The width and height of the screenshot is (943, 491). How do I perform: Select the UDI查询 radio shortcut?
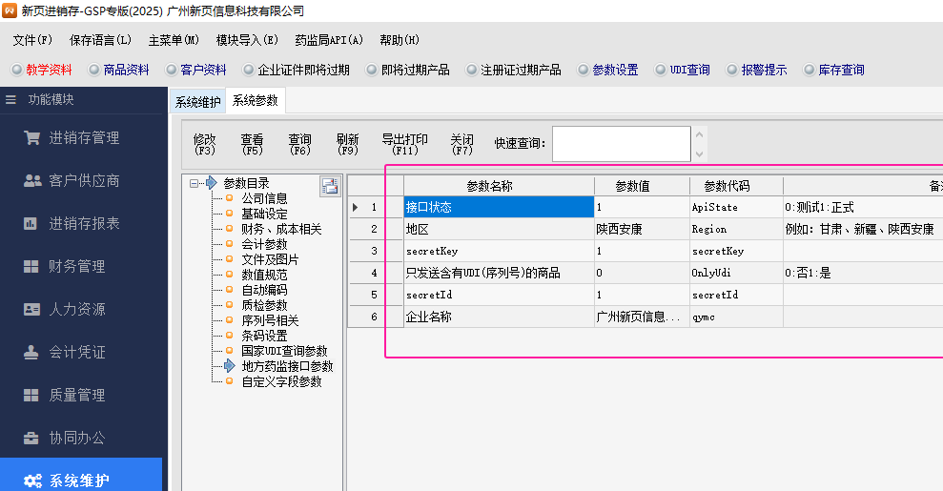(660, 71)
